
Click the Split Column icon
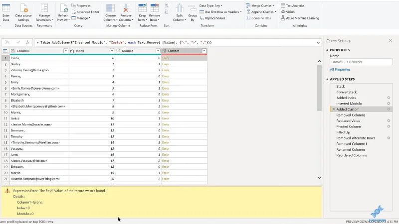pos(180,8)
